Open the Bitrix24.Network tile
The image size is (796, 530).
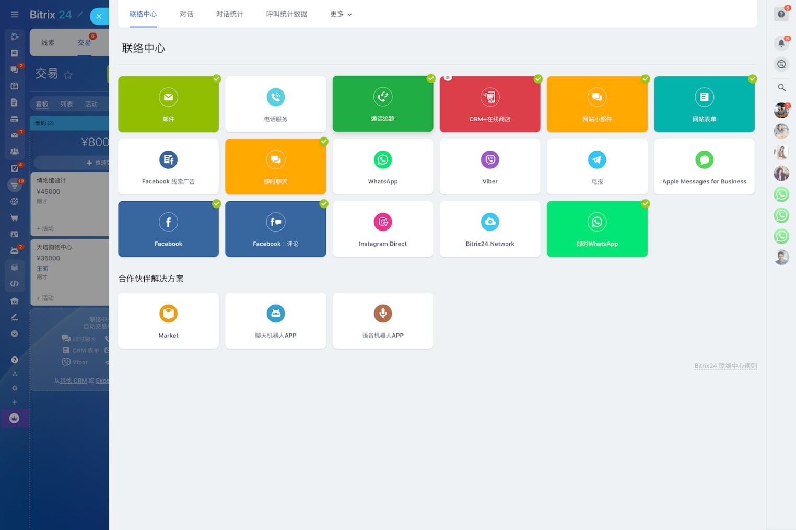point(490,229)
